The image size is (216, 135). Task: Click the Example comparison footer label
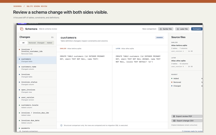coord(30,131)
